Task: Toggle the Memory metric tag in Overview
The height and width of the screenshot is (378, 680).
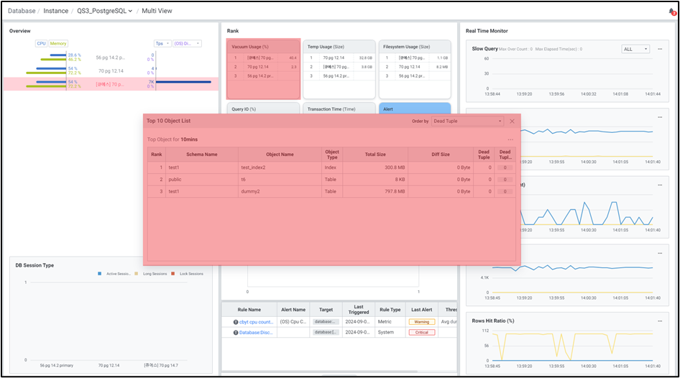Action: 58,44
